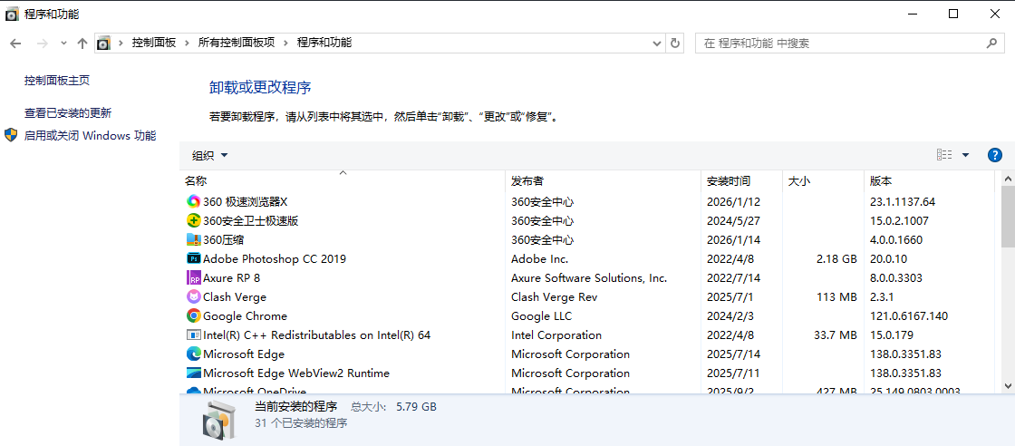Click the scrollbar down arrow
1015x446 pixels.
pyautogui.click(x=1008, y=385)
